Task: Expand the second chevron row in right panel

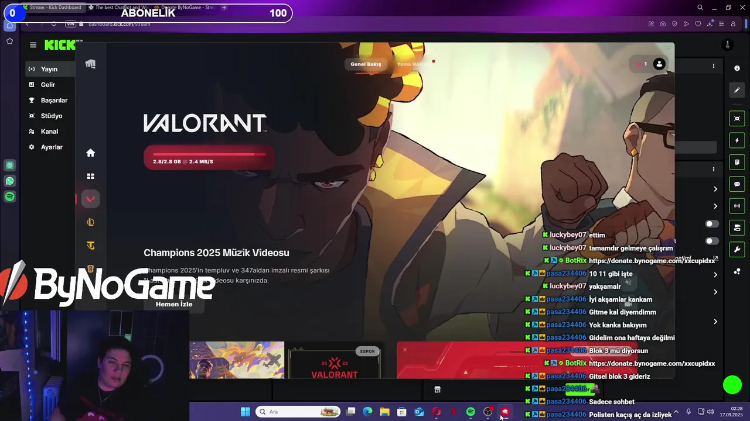Action: click(715, 206)
